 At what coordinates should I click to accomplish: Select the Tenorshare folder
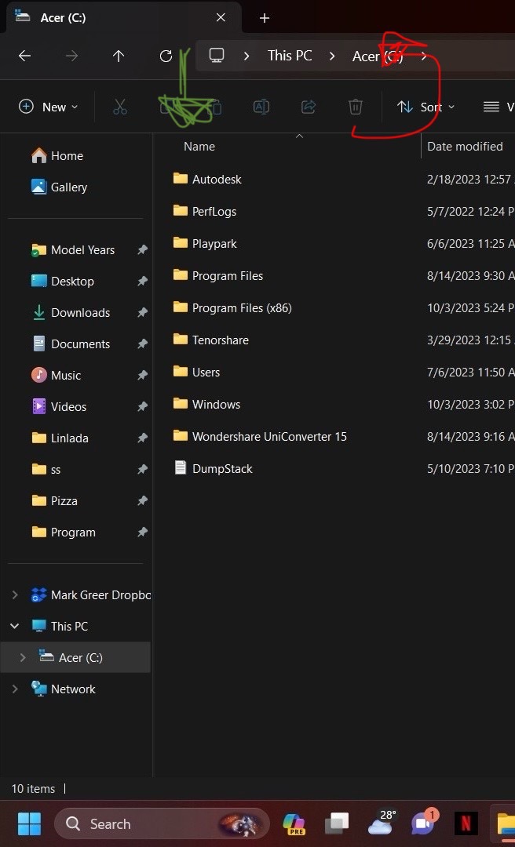[x=211, y=340]
